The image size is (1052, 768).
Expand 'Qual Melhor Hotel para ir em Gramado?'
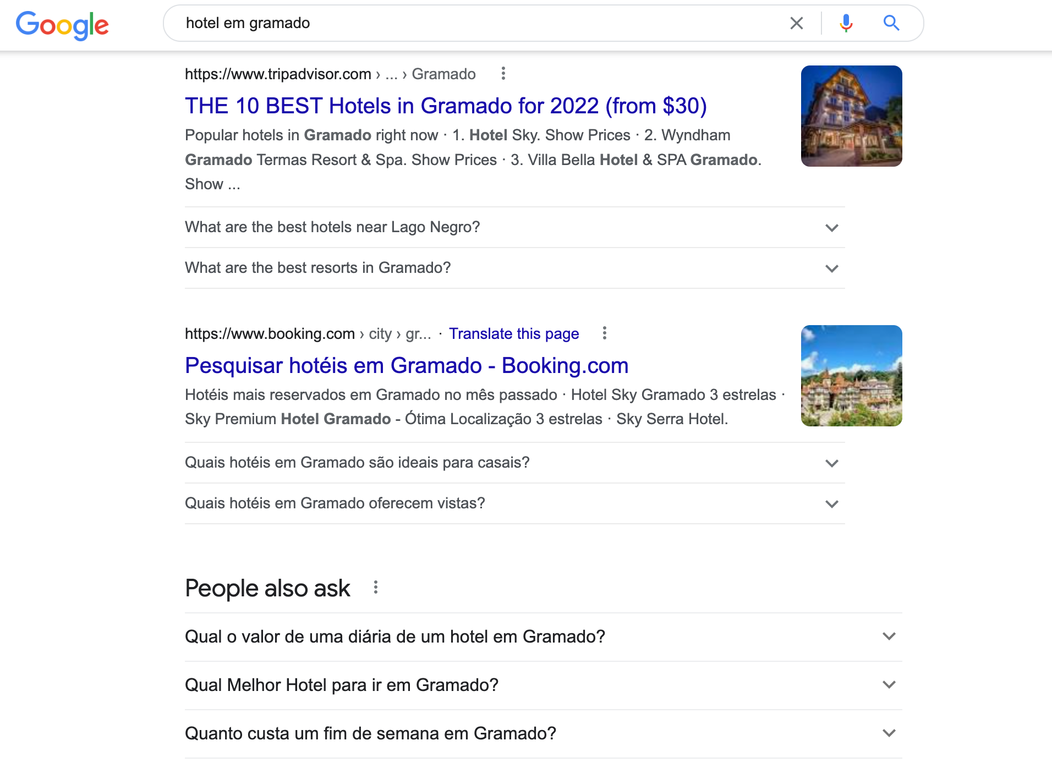click(x=543, y=685)
